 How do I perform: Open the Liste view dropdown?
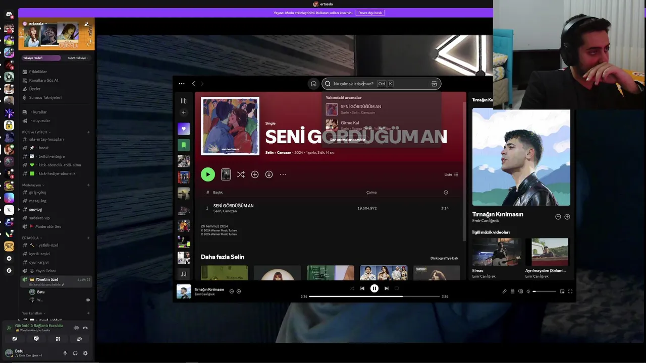451,174
